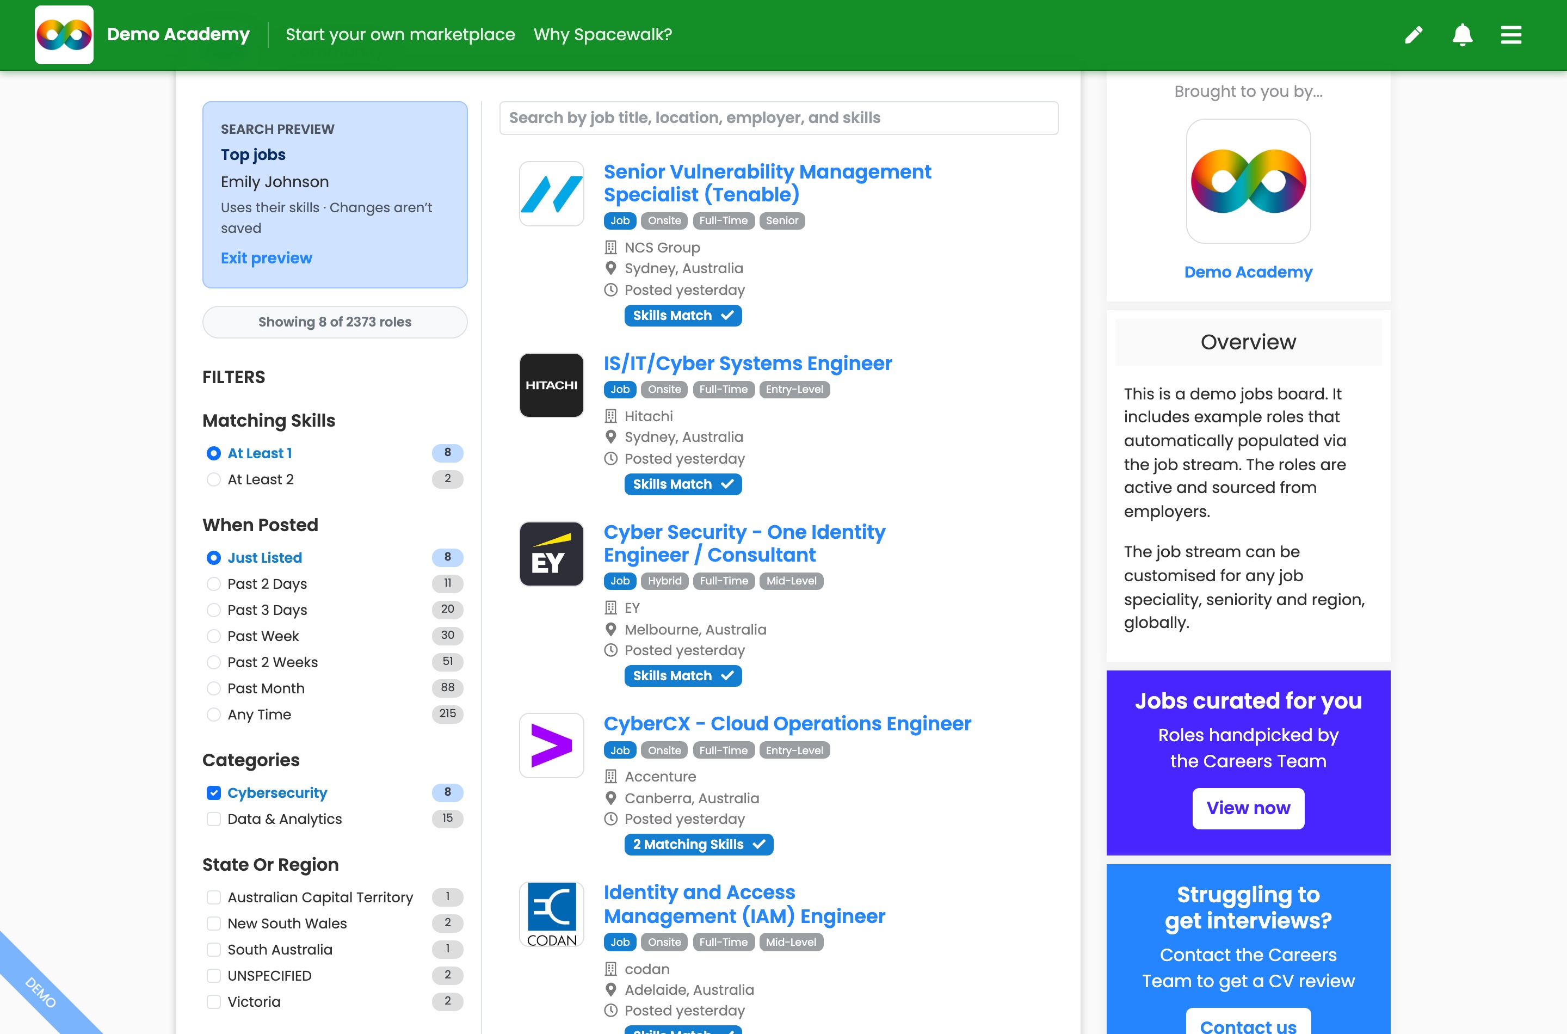Select Any Time filter
Image resolution: width=1567 pixels, height=1034 pixels.
[x=214, y=714]
